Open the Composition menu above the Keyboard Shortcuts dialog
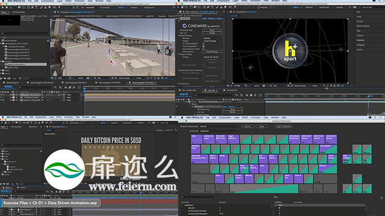This screenshot has width=385, height=216. [x=225, y=118]
